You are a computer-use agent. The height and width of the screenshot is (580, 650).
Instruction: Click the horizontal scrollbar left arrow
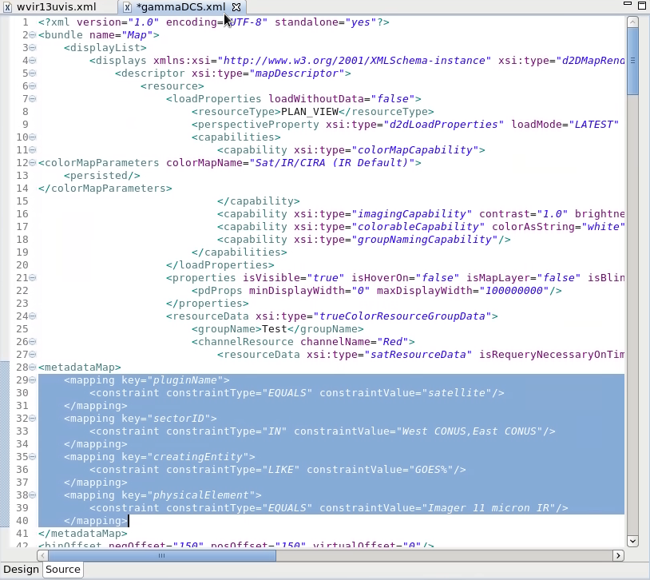click(x=42, y=555)
